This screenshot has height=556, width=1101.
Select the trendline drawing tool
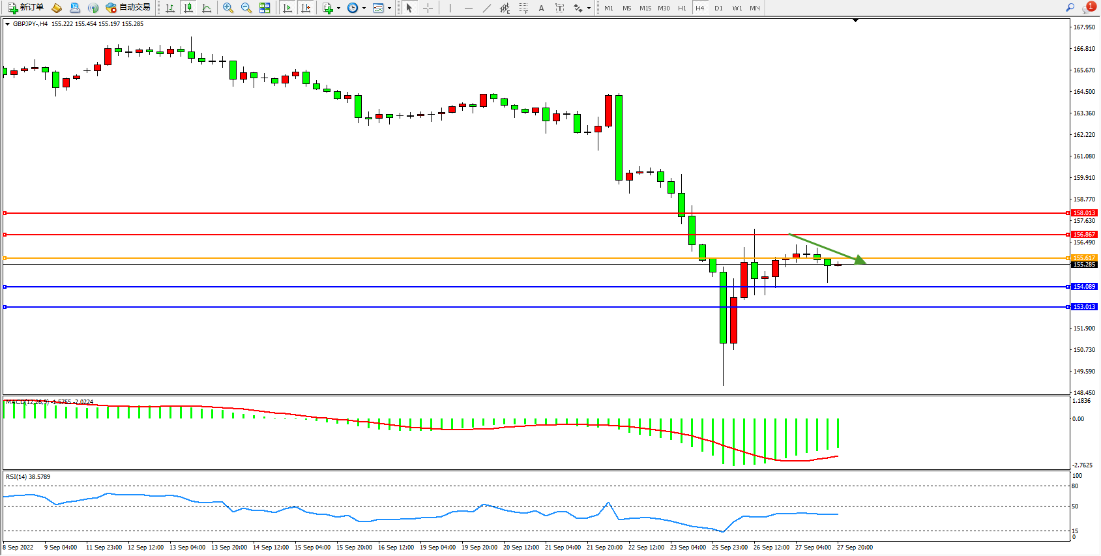click(x=486, y=8)
